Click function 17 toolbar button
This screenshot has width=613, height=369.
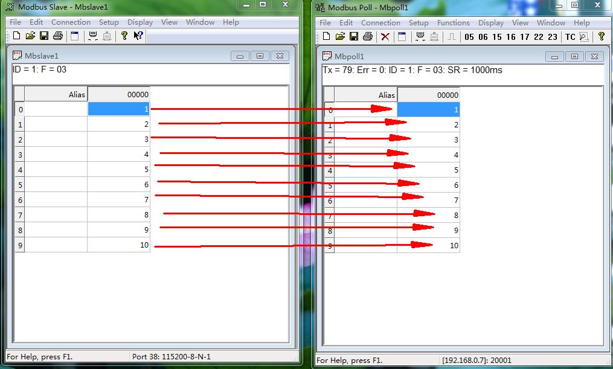click(x=525, y=37)
